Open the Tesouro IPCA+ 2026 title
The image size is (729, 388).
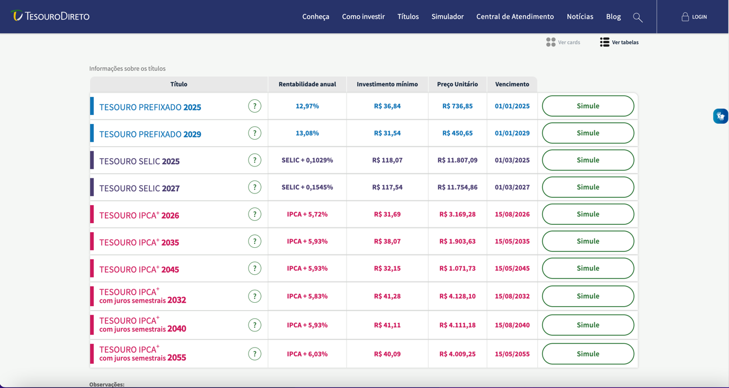(x=139, y=215)
